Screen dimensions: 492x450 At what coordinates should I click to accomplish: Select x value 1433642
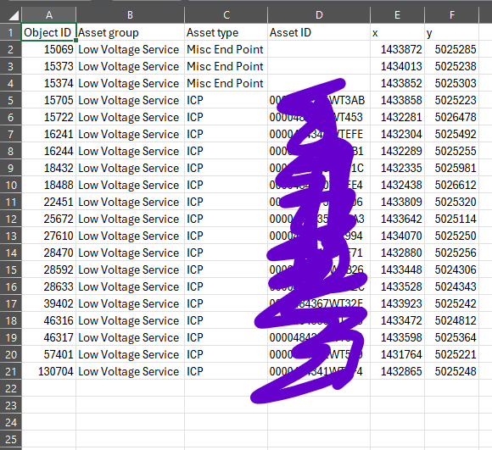coord(397,219)
